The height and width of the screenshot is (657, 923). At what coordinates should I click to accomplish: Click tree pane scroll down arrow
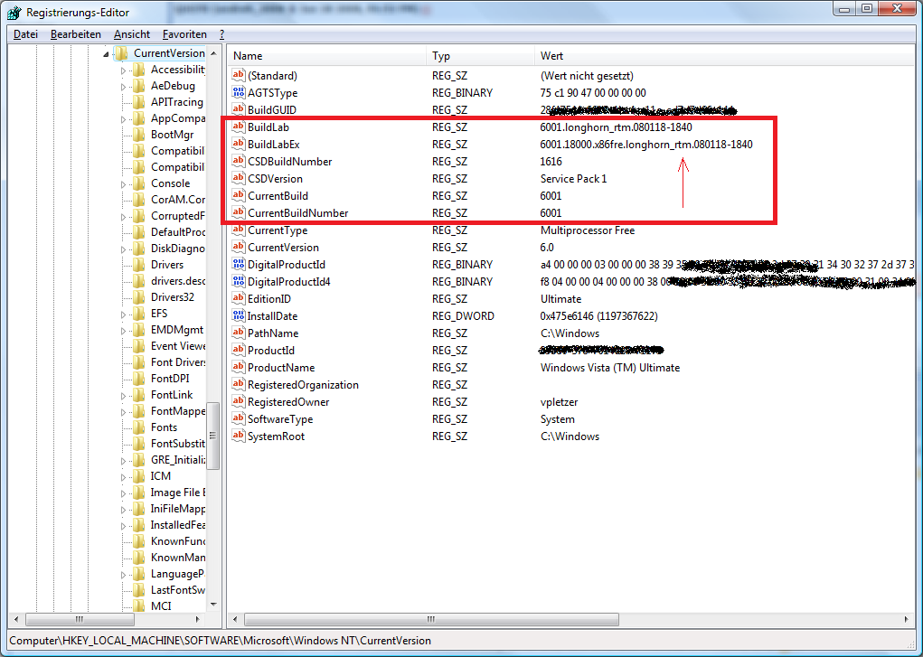tap(213, 605)
